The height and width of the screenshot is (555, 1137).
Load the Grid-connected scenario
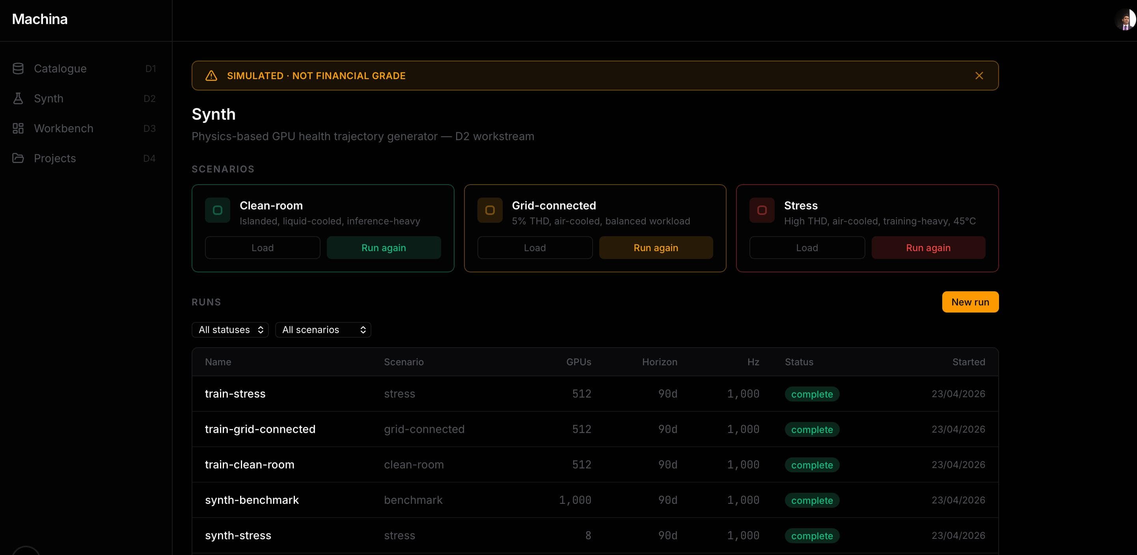(x=535, y=248)
